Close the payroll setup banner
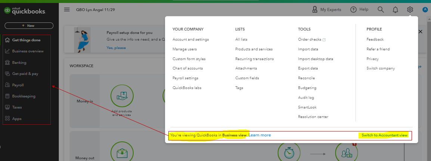The height and width of the screenshot is (161, 431). (420, 32)
